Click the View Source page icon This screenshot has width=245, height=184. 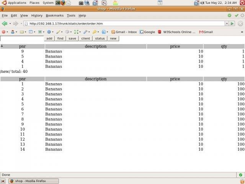click(x=104, y=32)
